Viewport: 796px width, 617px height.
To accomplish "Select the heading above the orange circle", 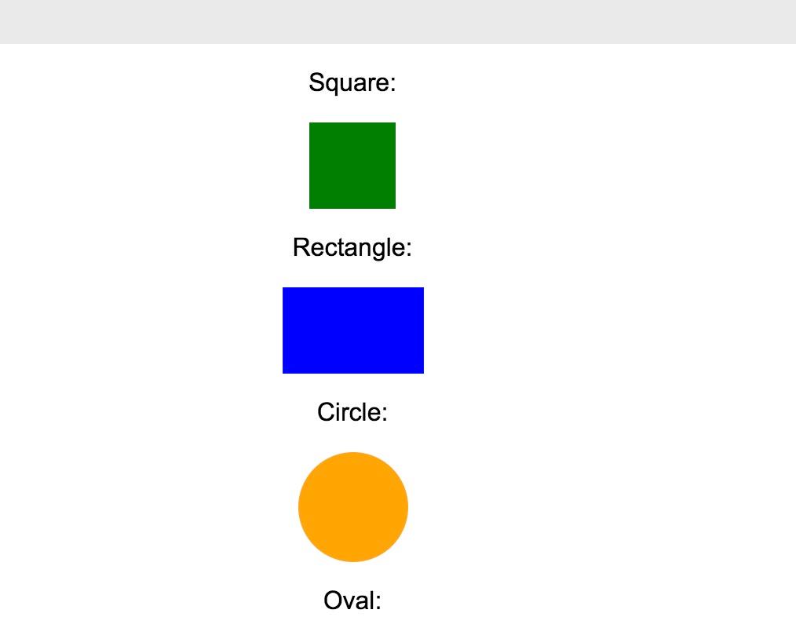I will tap(352, 412).
